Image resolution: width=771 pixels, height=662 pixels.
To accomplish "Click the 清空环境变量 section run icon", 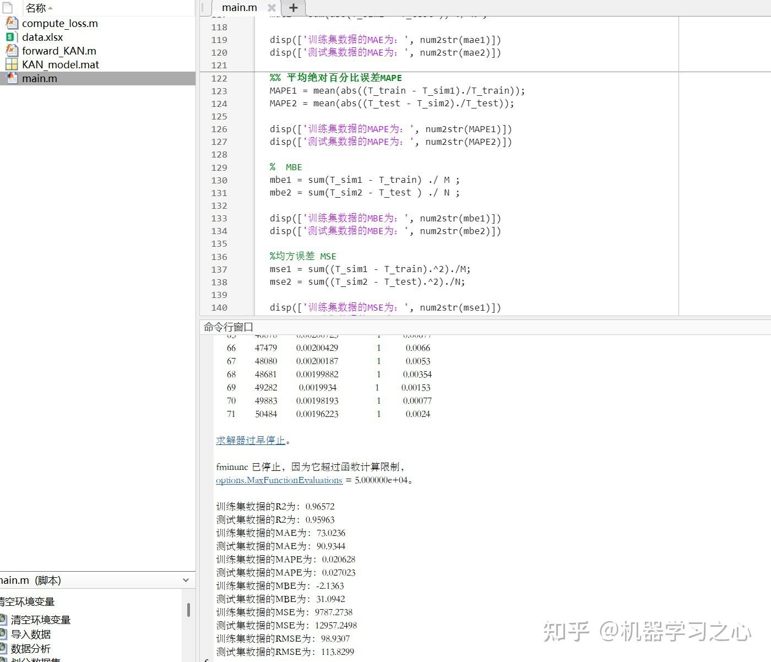I will tap(4, 620).
